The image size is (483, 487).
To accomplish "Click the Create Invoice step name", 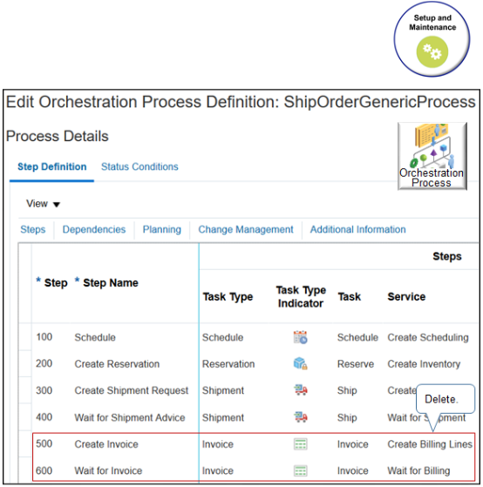I will 106,444.
